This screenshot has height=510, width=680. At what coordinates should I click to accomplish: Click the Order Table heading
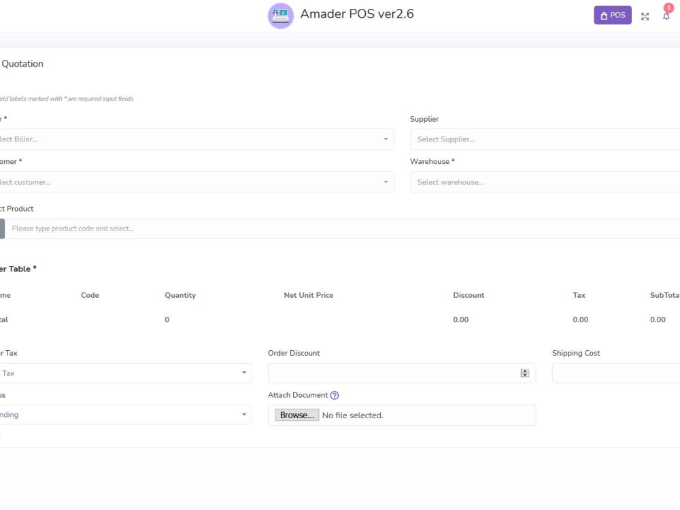[18, 269]
